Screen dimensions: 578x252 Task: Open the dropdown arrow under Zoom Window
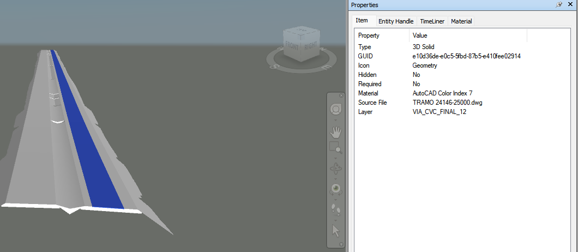336,158
